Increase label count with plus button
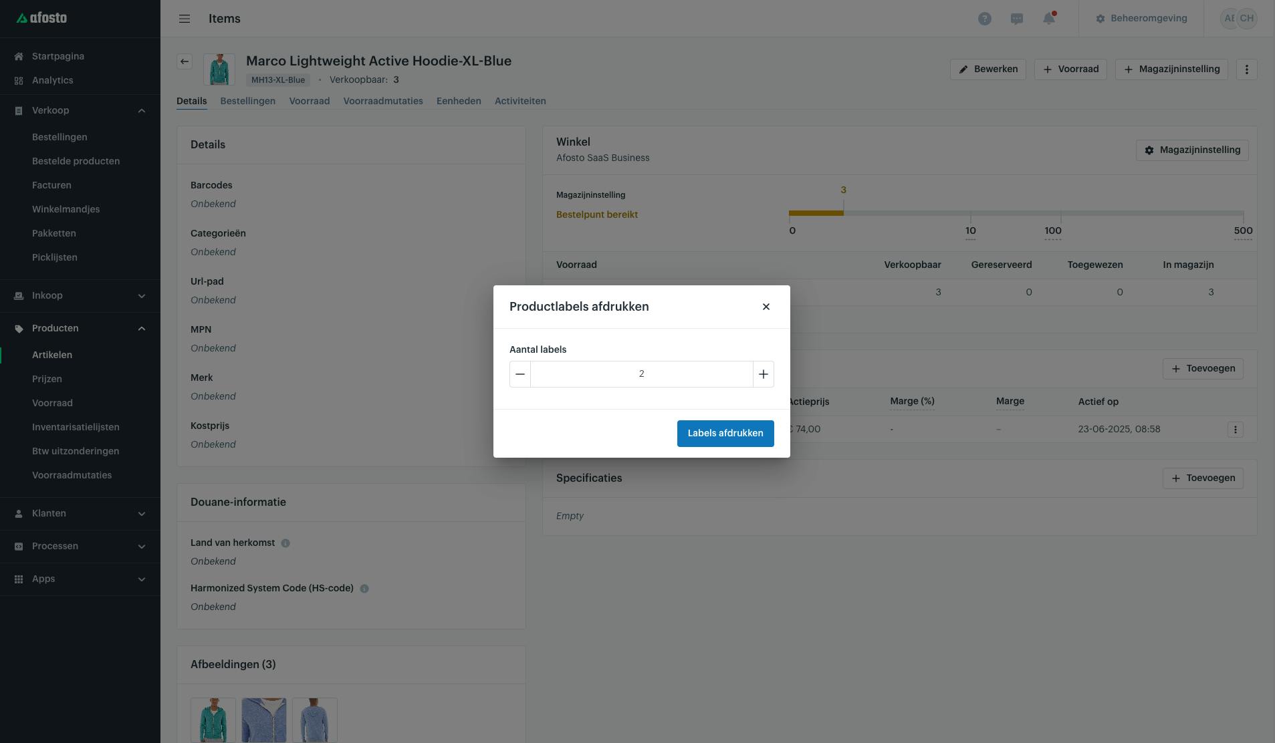The width and height of the screenshot is (1275, 743). pos(763,374)
